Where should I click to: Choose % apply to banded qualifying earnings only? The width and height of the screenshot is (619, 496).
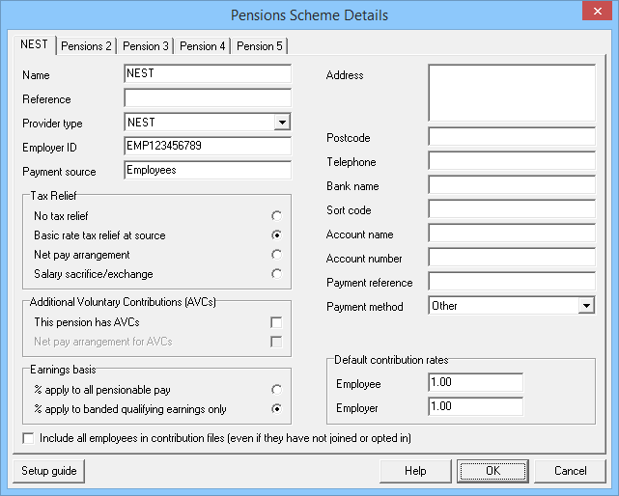[277, 409]
